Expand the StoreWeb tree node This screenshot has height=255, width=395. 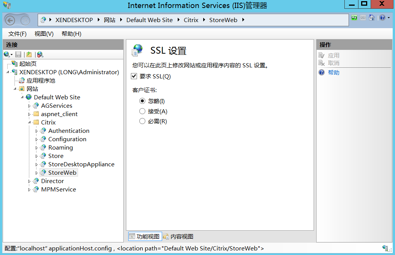pyautogui.click(x=37, y=173)
